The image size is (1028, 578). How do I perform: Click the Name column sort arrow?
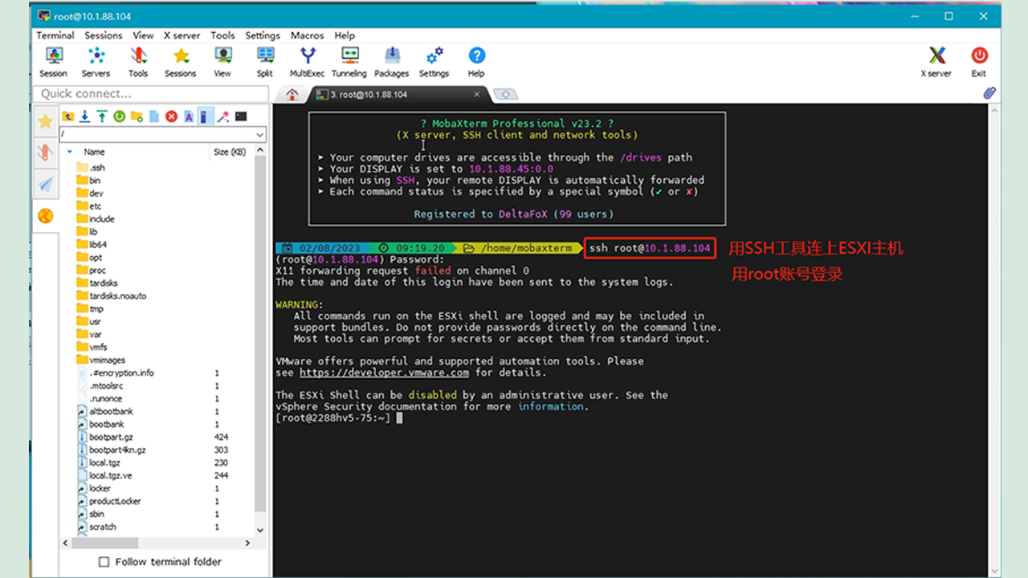click(x=70, y=152)
